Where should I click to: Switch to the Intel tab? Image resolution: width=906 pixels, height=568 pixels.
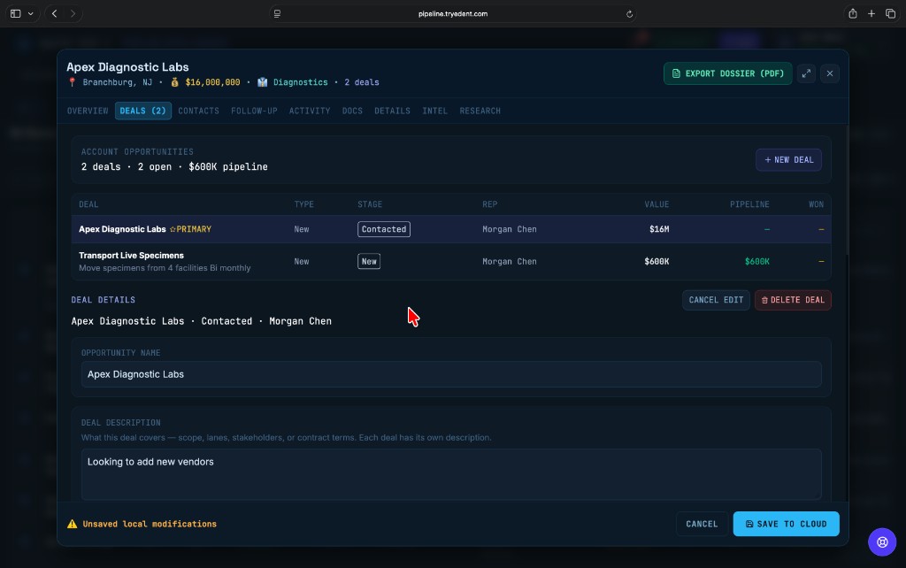[x=435, y=111]
